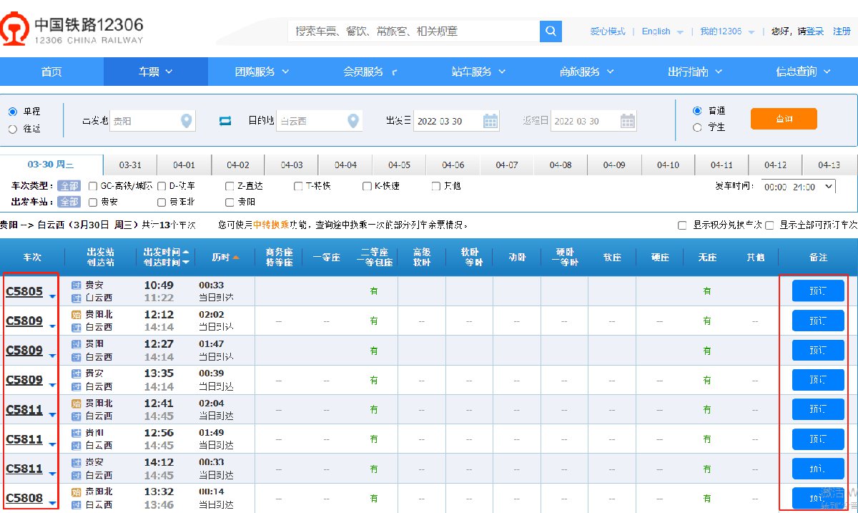Viewport: 858px width, 513px height.
Task: Select the 学生 student ticket radio button
Action: point(697,127)
